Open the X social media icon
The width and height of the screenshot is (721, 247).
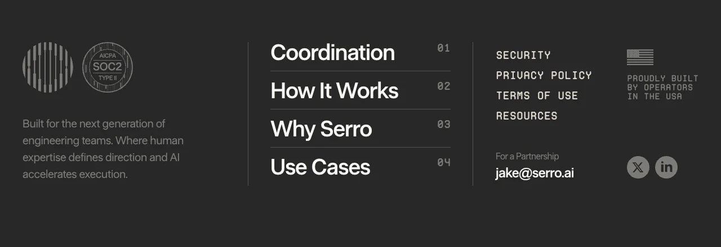pyautogui.click(x=638, y=167)
